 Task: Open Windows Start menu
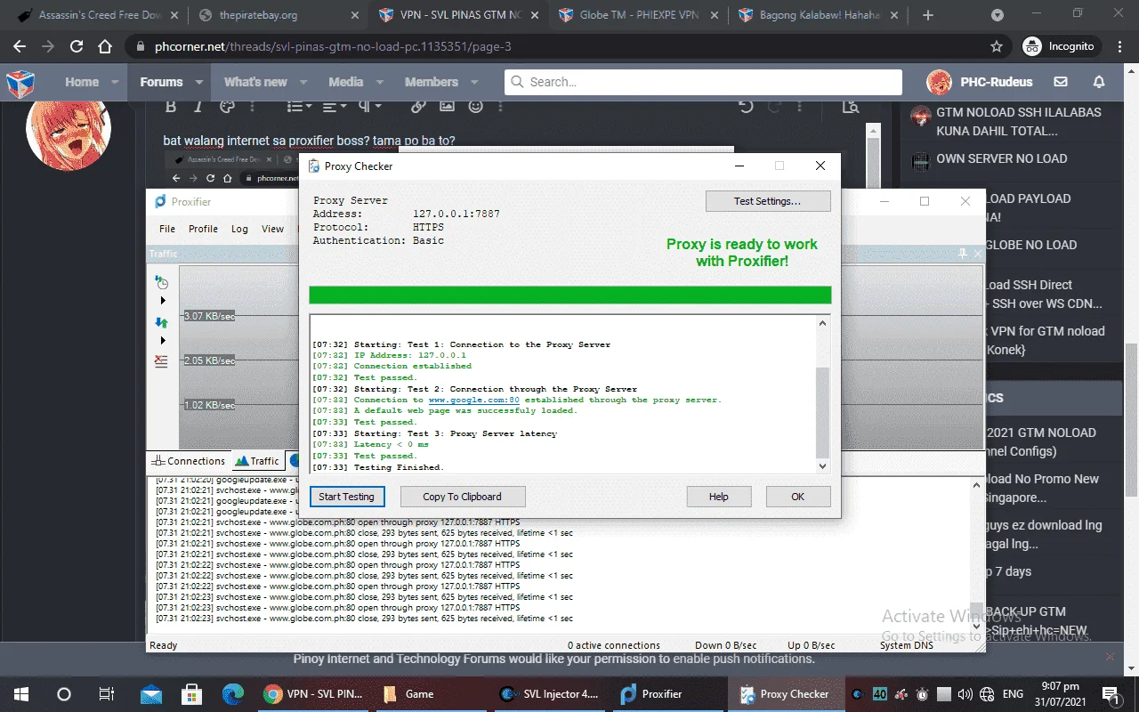coord(21,694)
